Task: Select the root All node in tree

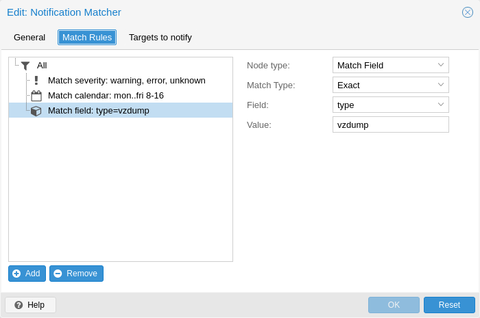Action: point(42,66)
